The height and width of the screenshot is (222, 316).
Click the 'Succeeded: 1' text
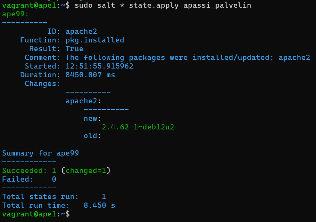29,171
